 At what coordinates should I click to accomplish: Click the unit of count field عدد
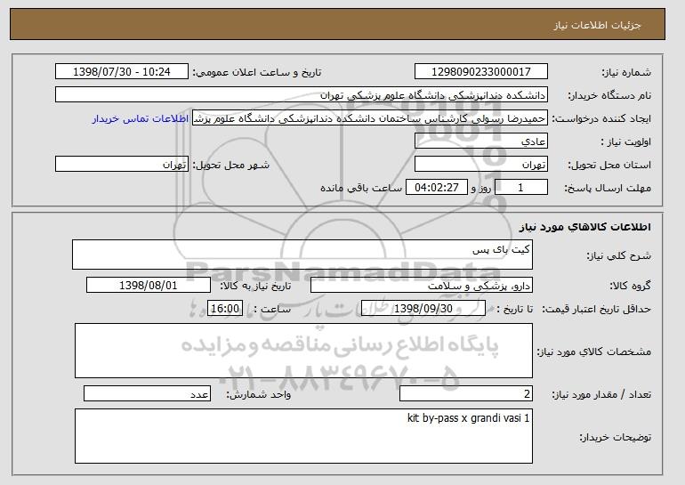click(x=147, y=393)
